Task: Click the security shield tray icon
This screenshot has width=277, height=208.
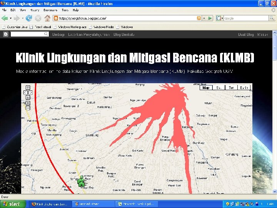Action: 227,204
